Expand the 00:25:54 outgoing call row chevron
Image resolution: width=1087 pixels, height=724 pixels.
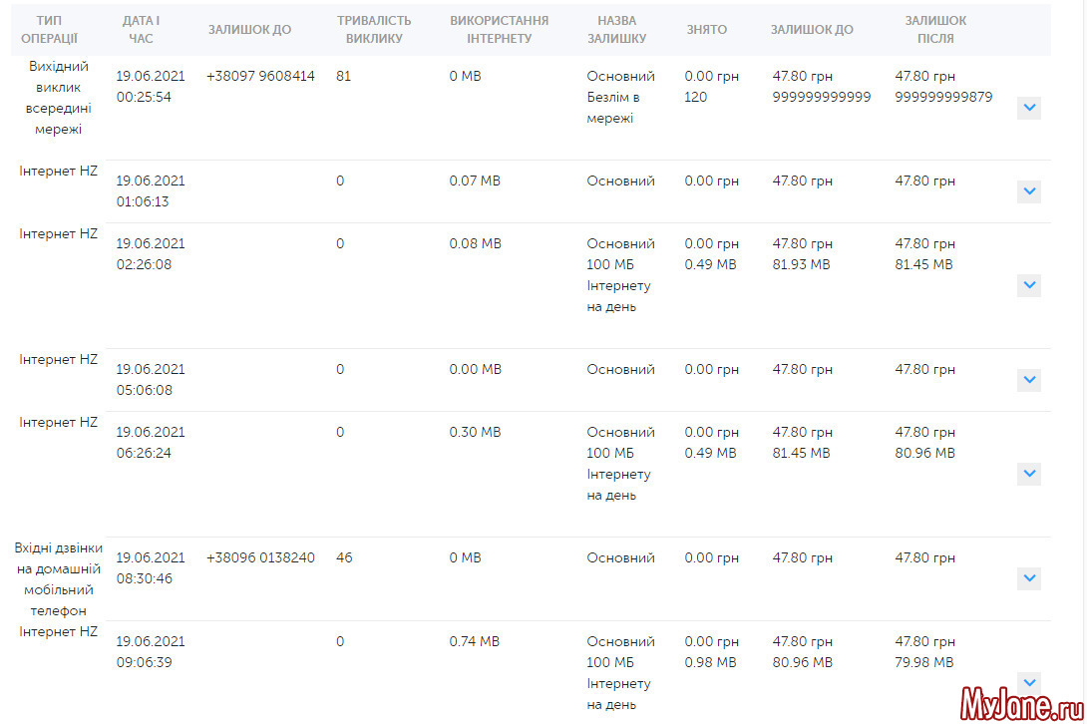click(x=1028, y=109)
